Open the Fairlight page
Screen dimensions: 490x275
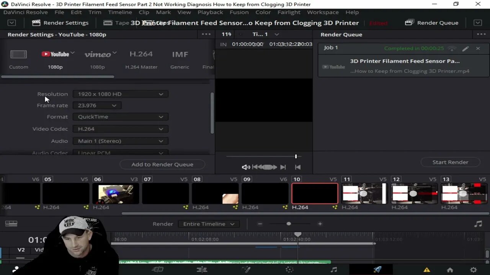334,269
